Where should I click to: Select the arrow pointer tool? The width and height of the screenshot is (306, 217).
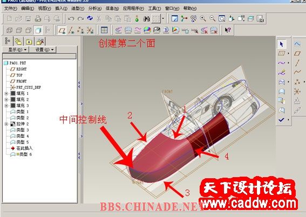pos(281,44)
